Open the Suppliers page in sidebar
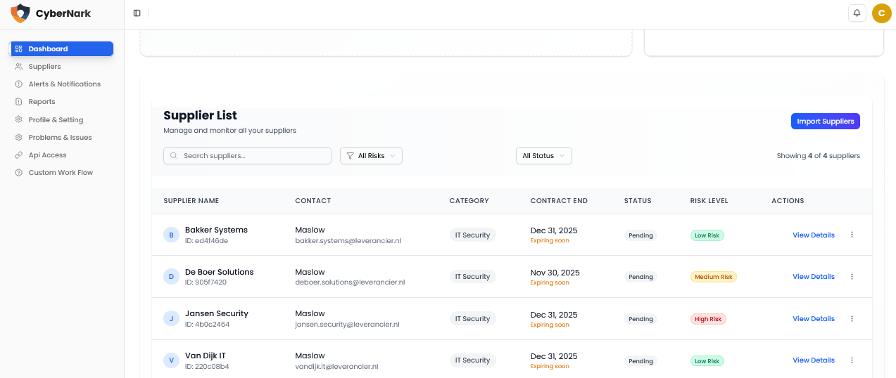This screenshot has width=896, height=378. (x=44, y=67)
